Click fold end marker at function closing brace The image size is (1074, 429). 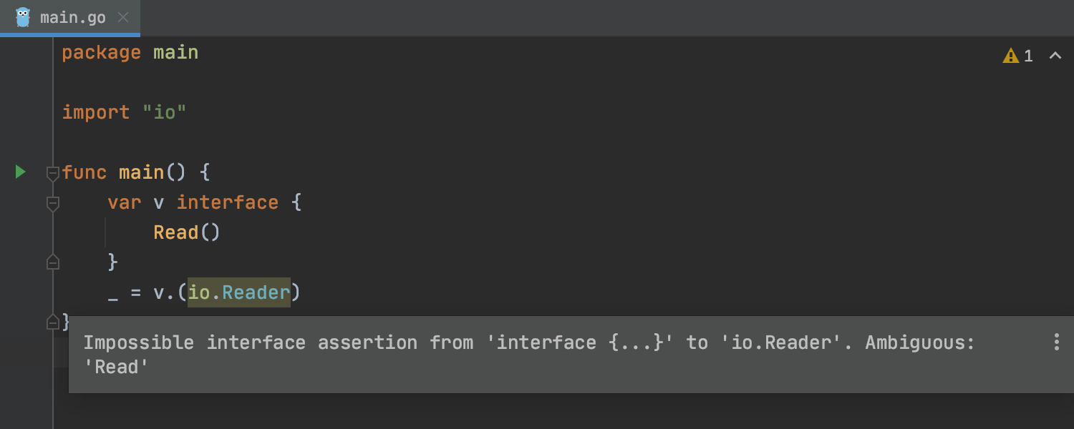click(x=52, y=322)
